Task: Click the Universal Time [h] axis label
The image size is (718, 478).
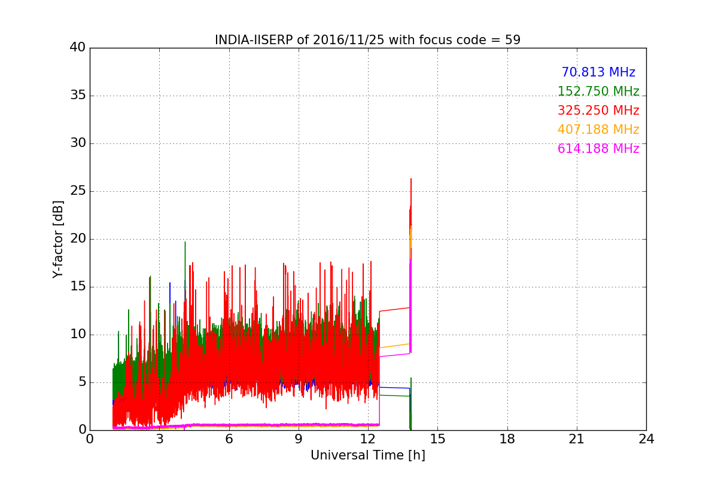Action: 368,455
